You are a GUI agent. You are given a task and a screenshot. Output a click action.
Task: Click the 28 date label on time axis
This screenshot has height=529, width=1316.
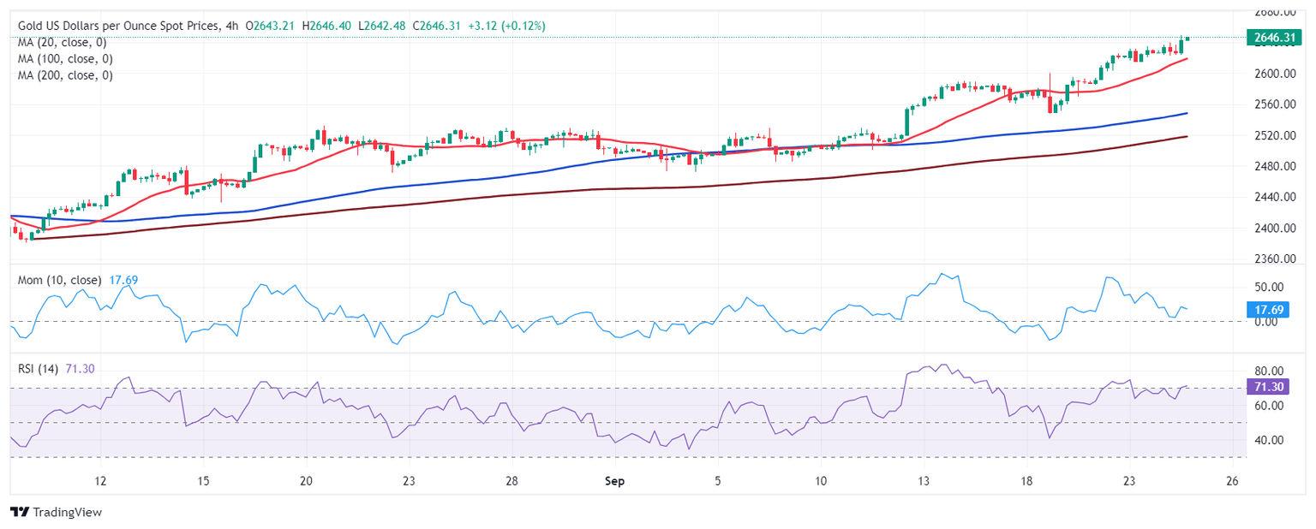tap(511, 481)
